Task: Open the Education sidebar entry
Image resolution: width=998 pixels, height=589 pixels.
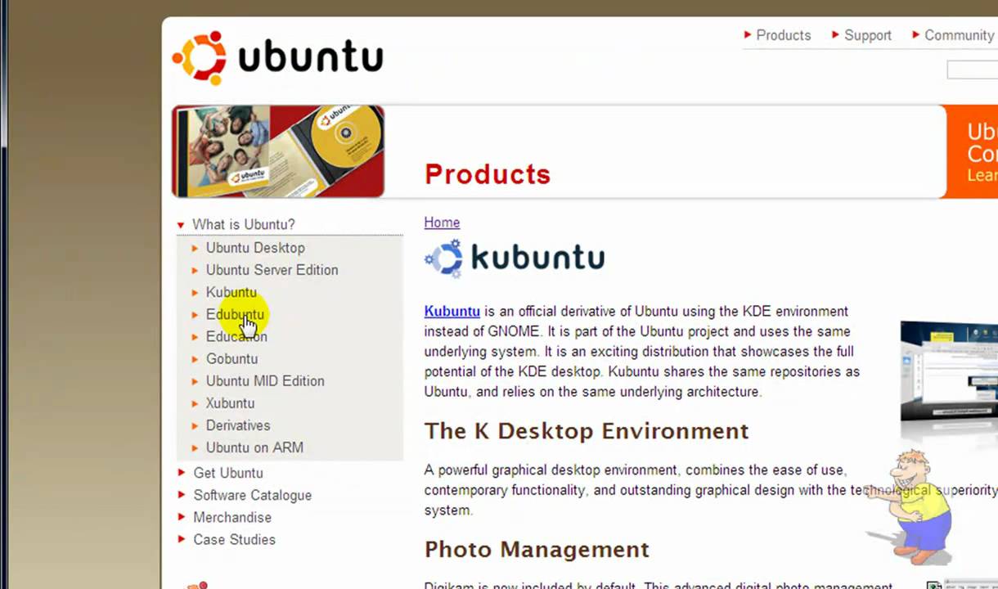Action: coord(236,336)
